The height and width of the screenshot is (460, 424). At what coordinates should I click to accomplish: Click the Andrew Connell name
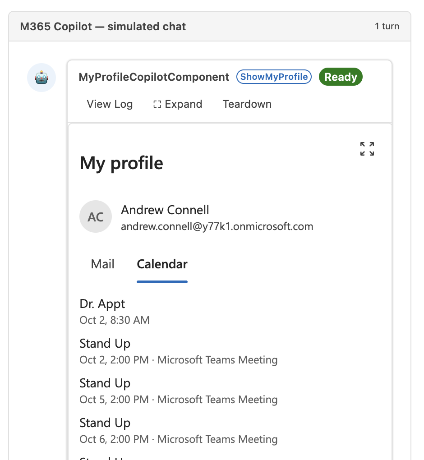165,210
